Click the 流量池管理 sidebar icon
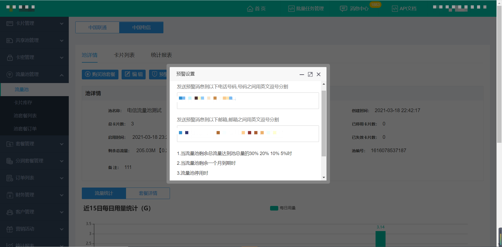Image resolution: width=502 pixels, height=247 pixels. click(x=10, y=75)
